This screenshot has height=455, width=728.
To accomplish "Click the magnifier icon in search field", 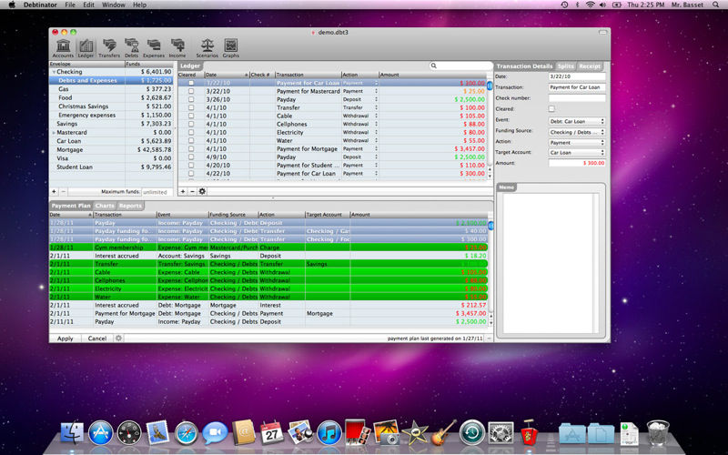I will 434,66.
